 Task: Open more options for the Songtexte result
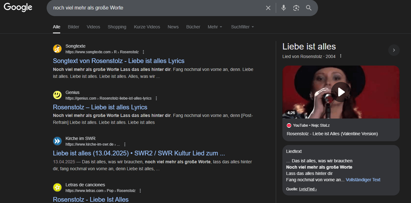pos(143,52)
